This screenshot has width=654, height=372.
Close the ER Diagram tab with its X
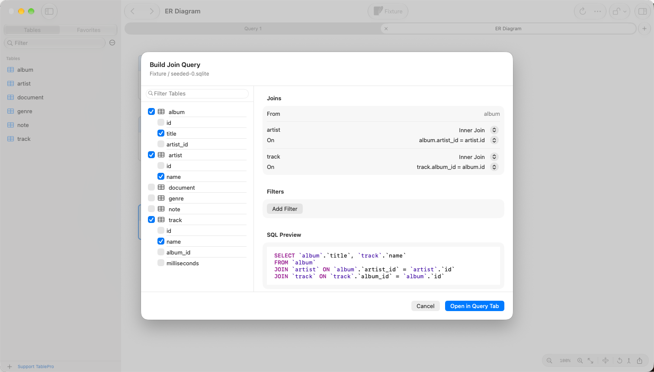point(386,29)
